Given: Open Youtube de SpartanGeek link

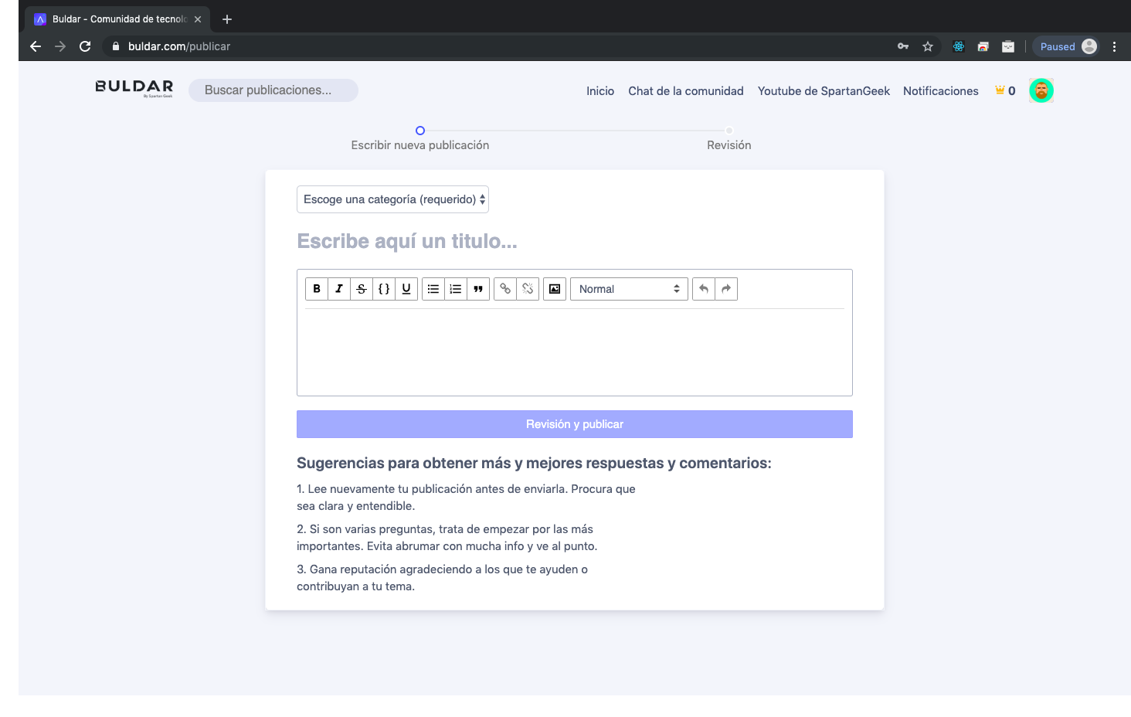Looking at the screenshot, I should point(824,91).
